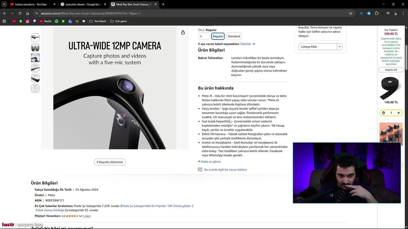Screen dimensions: 408x229
Task: Click the ASIN value B0DF38W121
Action: [55, 200]
